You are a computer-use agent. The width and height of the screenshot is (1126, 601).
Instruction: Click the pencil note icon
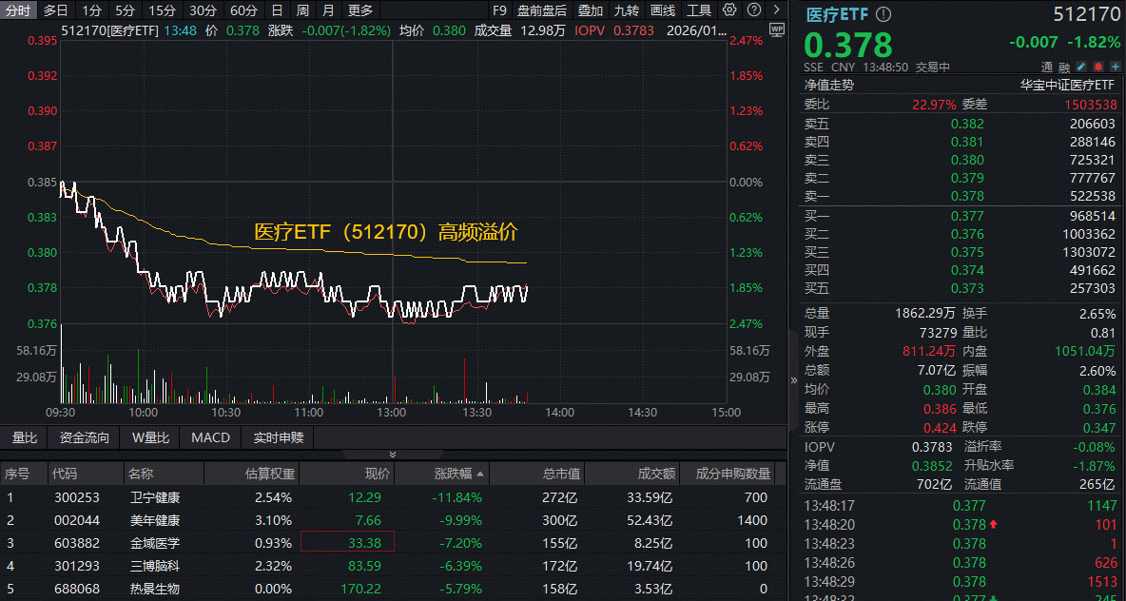[1082, 67]
